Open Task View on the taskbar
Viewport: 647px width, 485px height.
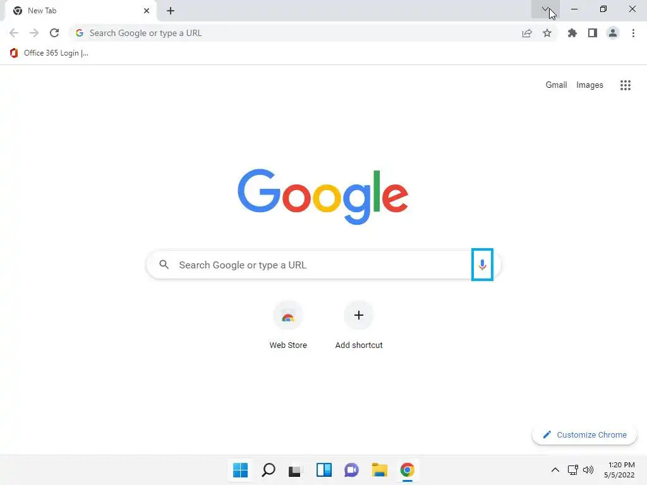point(294,470)
